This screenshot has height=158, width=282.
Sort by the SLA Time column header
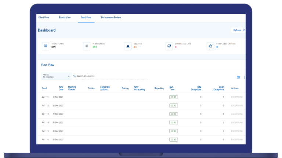tap(172, 88)
